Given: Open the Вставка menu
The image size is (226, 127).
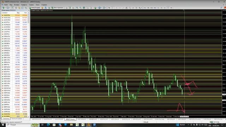Looking at the screenshot, I should 17,5.
